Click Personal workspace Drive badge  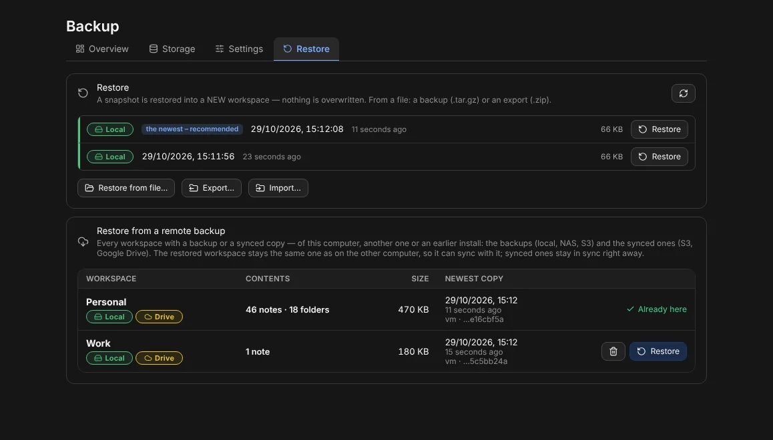pyautogui.click(x=160, y=317)
